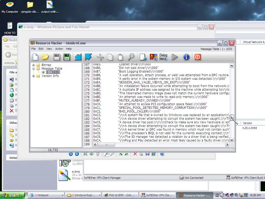265x199 pixels.
Task: Click the vertical scrollbar down arrow
Action: tap(232, 140)
